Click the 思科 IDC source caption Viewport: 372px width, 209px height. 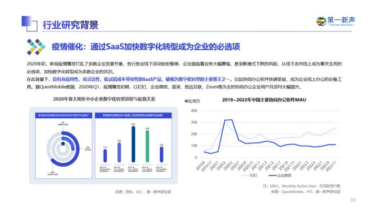click(143, 192)
